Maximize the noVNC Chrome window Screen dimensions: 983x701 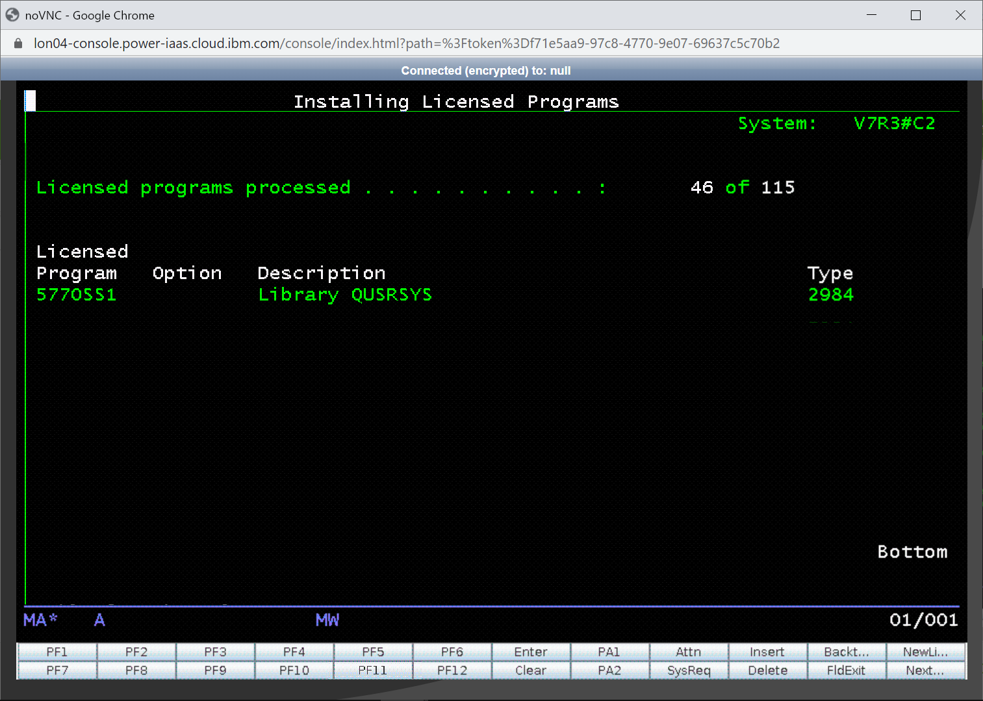click(915, 15)
